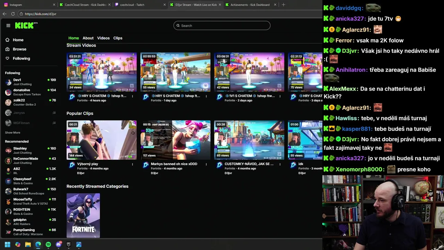Open followed channel zolik22
444x250 pixels.
click(31, 102)
